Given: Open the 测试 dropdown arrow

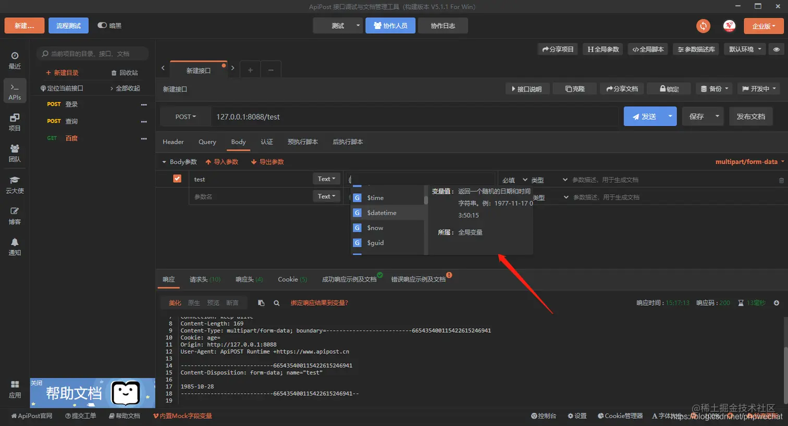Looking at the screenshot, I should point(358,26).
